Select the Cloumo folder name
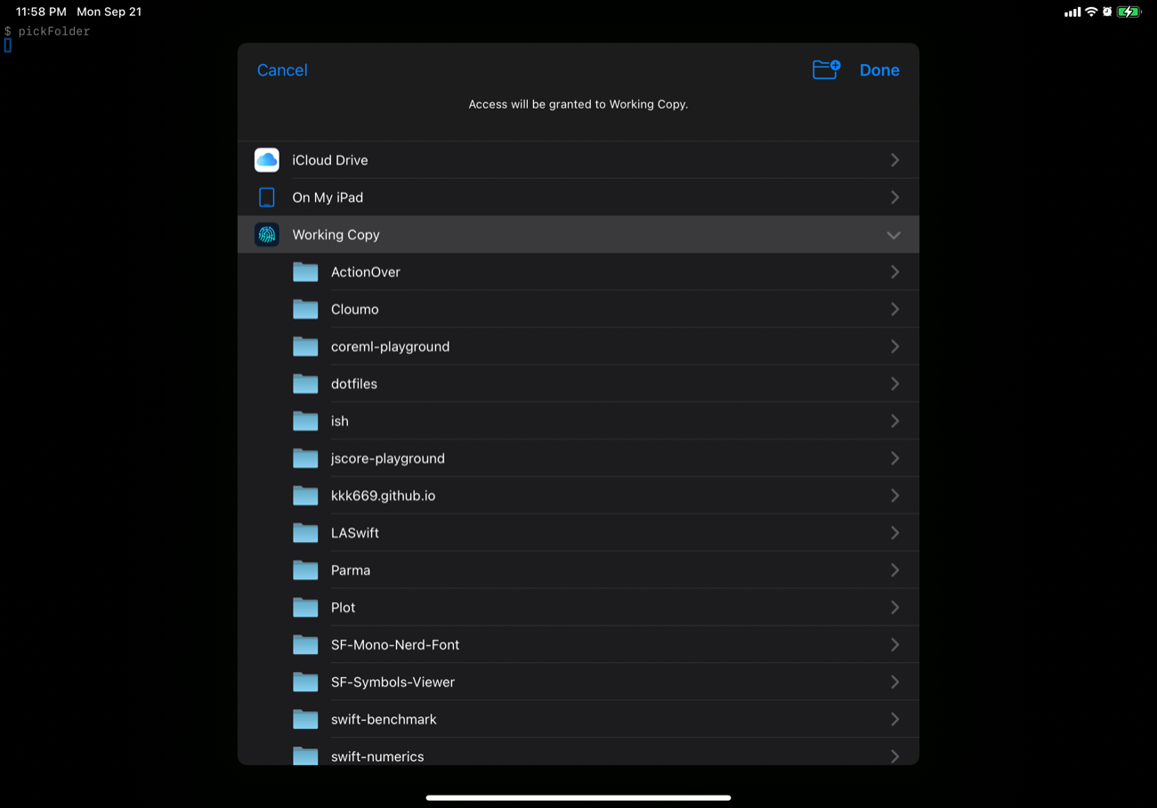This screenshot has height=808, width=1157. (355, 310)
